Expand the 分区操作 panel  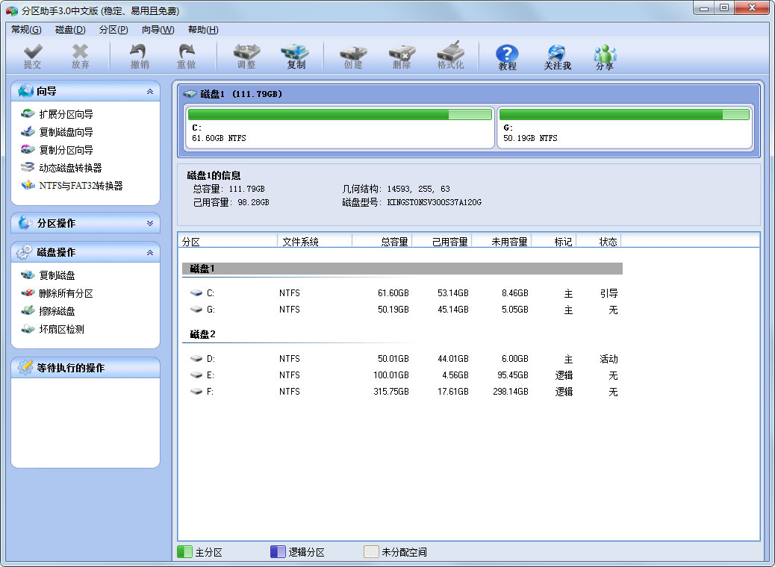150,223
